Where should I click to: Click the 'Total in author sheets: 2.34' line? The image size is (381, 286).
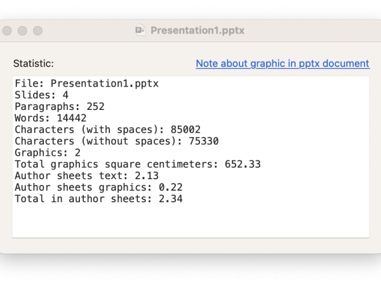[98, 199]
